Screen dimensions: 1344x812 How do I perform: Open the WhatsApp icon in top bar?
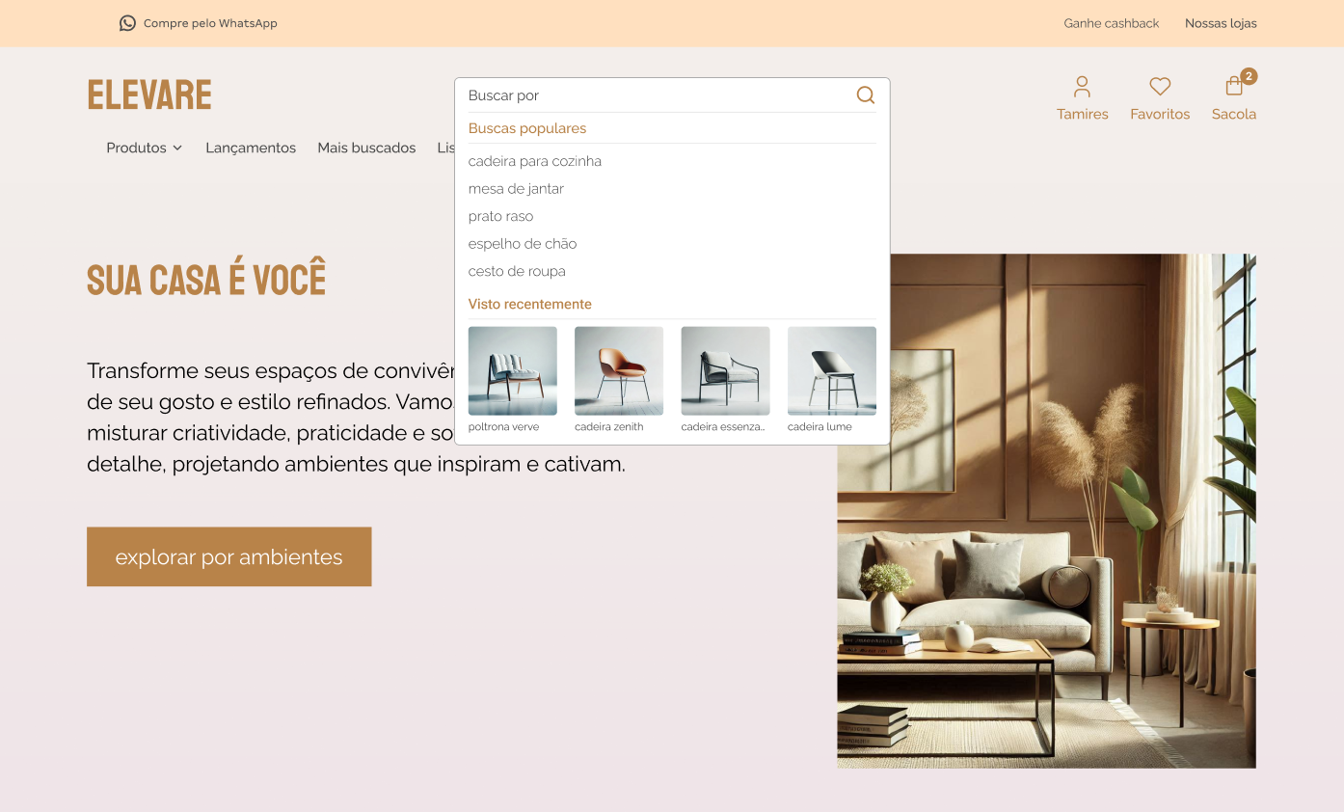[127, 23]
